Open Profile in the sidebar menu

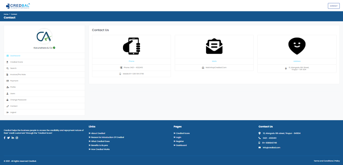pos(44,87)
